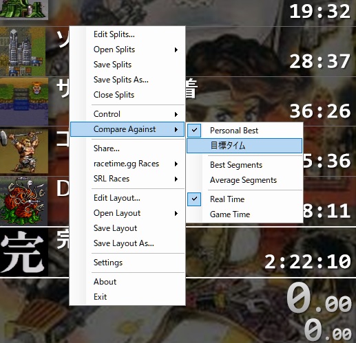Open the Control submenu

coord(127,114)
